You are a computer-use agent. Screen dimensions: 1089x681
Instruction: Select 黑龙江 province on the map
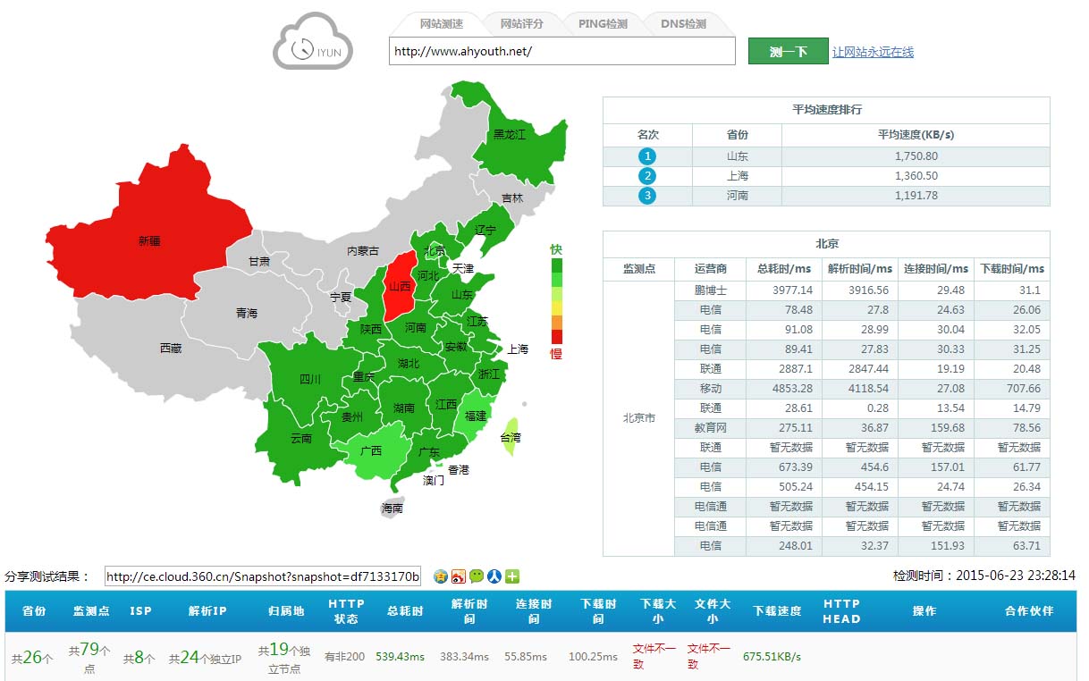pyautogui.click(x=510, y=134)
